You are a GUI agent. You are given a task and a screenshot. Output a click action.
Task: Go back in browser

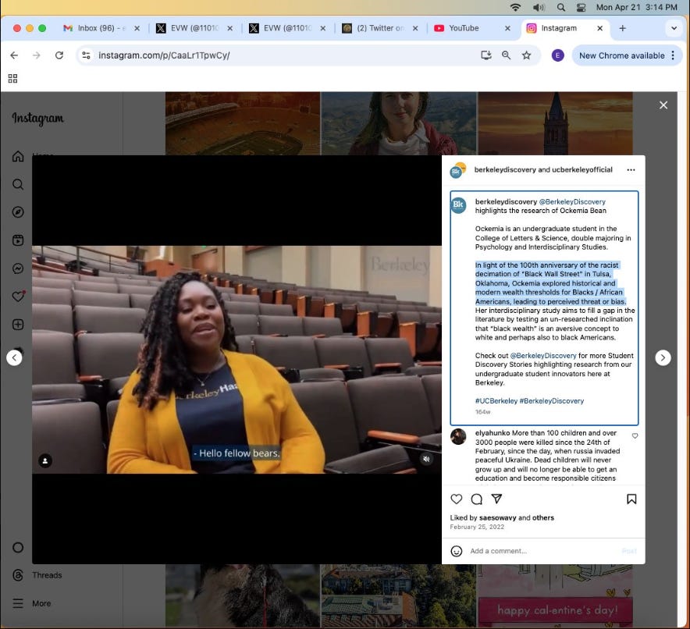[14, 55]
